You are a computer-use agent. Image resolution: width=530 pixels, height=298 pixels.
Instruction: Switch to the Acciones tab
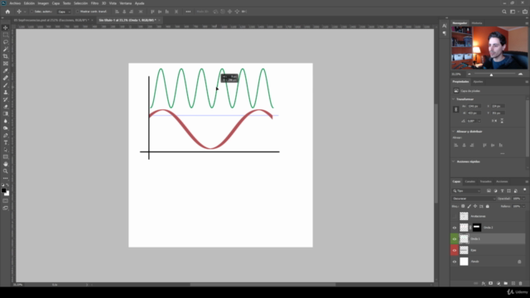(x=502, y=181)
